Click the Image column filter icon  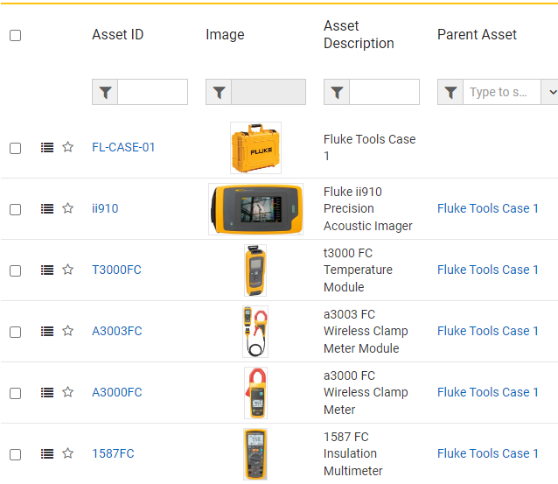(x=219, y=92)
